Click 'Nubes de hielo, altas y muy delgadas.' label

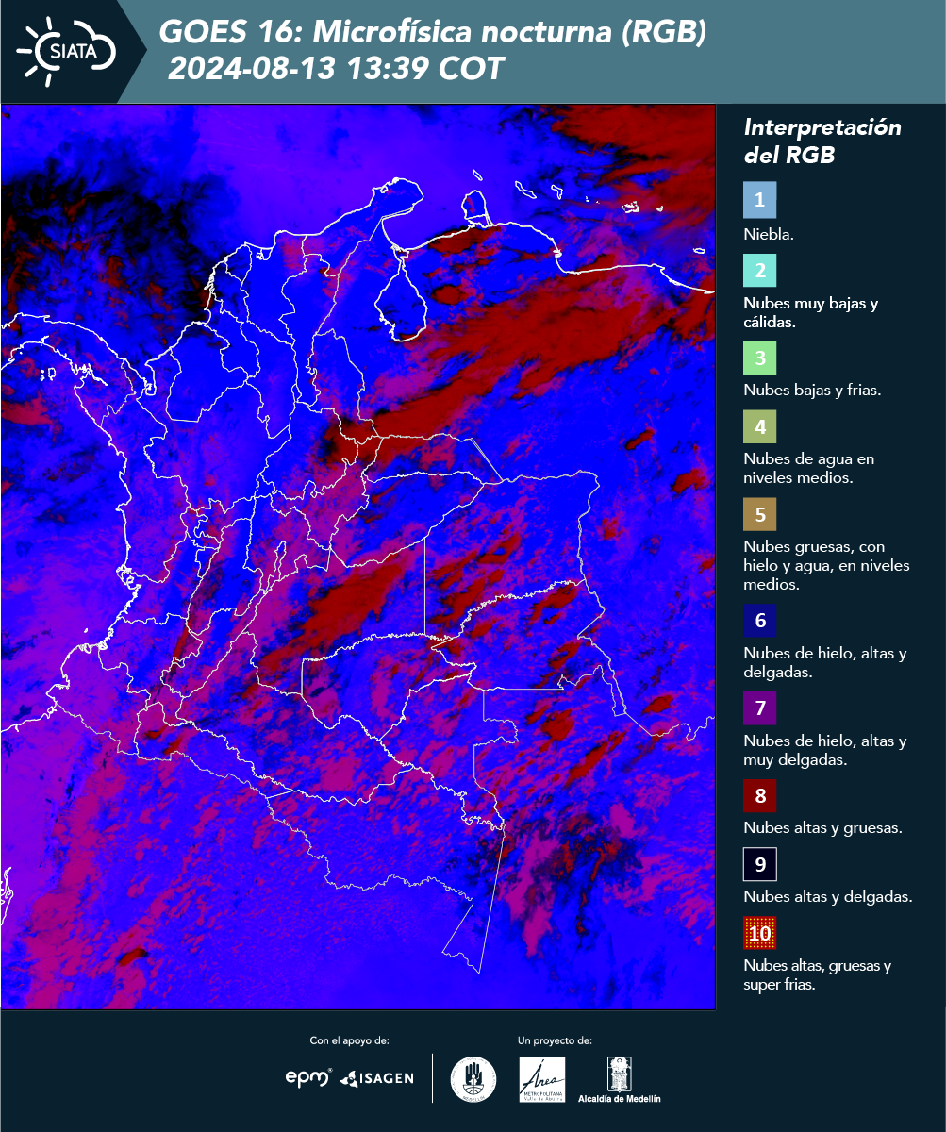click(824, 750)
